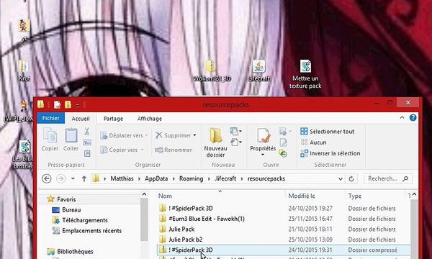Open the Nouvel élément icon menu

coord(236,131)
